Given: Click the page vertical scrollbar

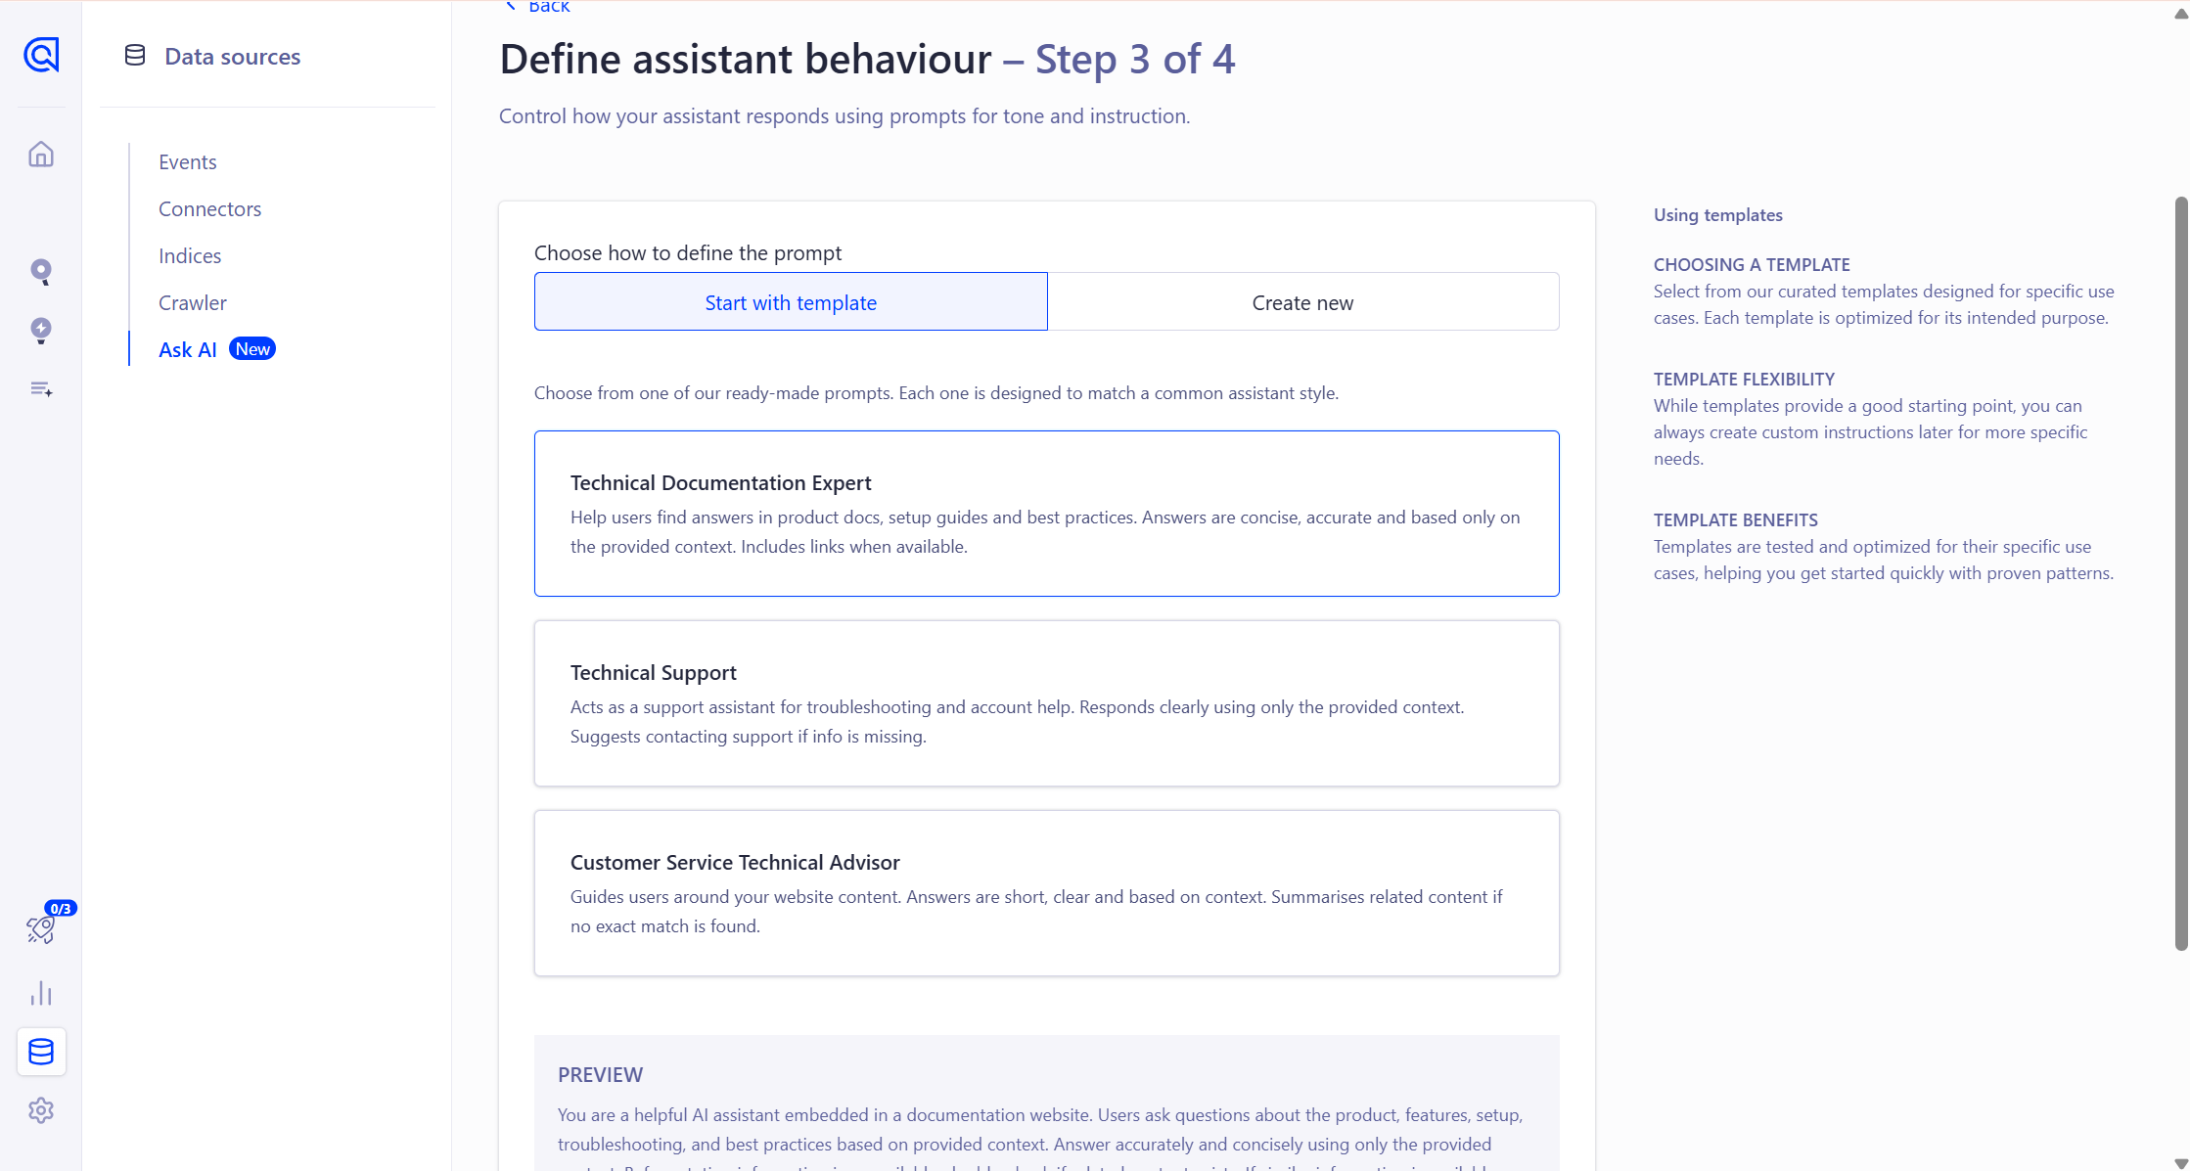Looking at the screenshot, I should [2180, 572].
